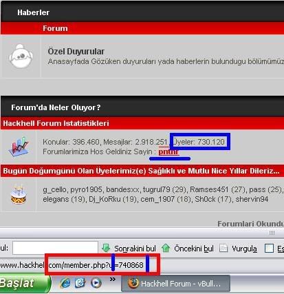This screenshot has height=294, width=284.
Task: Click the green down arrow find-next icon
Action: [x=106, y=248]
